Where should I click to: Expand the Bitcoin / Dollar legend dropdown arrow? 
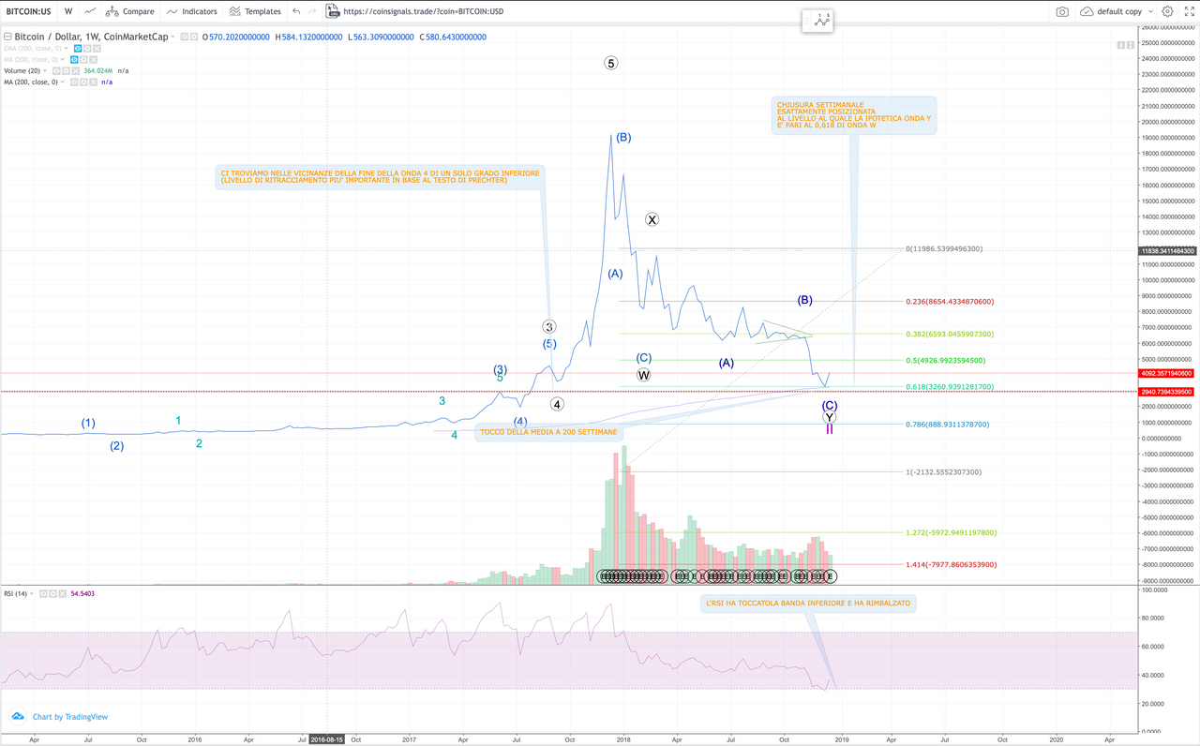pos(173,37)
